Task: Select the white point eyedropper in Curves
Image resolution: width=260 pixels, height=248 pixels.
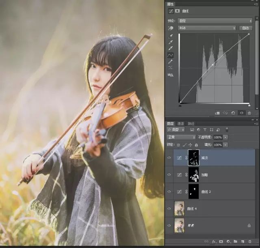Action: click(171, 48)
